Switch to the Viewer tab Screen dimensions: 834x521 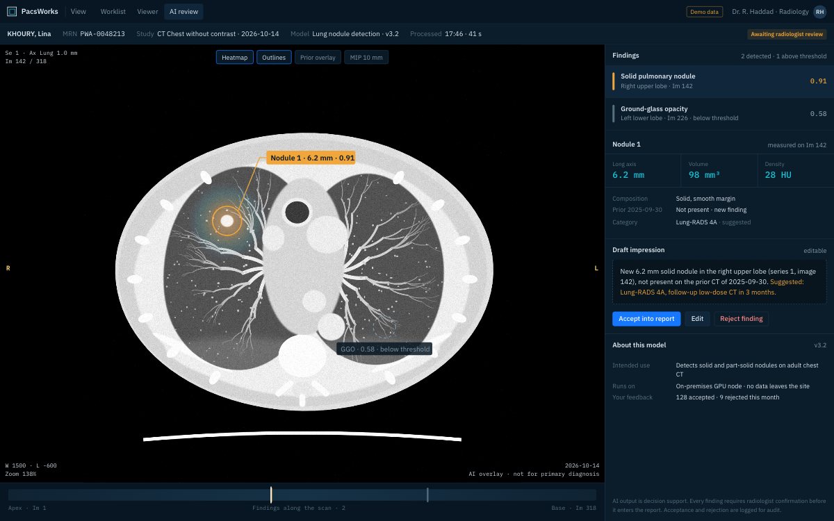click(147, 11)
